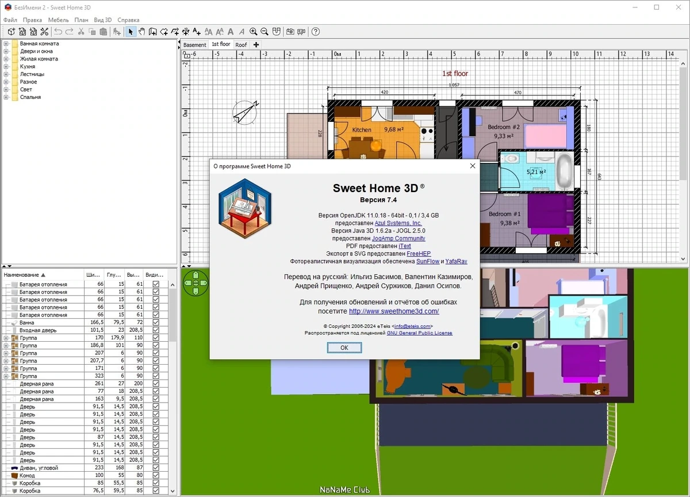
Task: Click the Save home toolbar icon
Action: [x=33, y=32]
